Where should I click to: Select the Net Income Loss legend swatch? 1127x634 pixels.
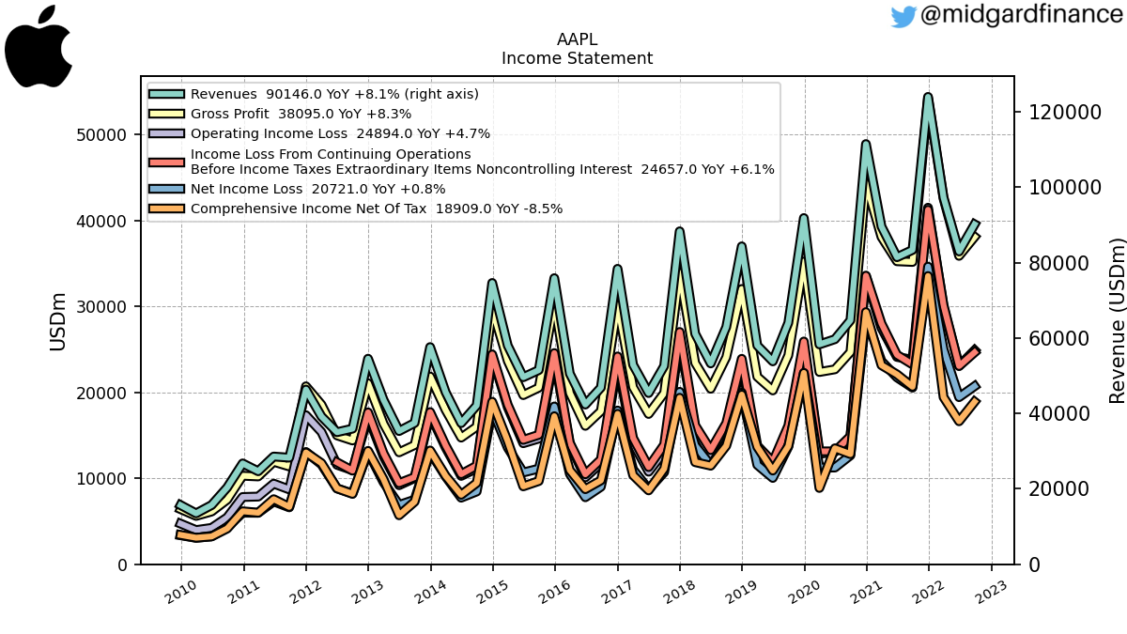coord(167,189)
